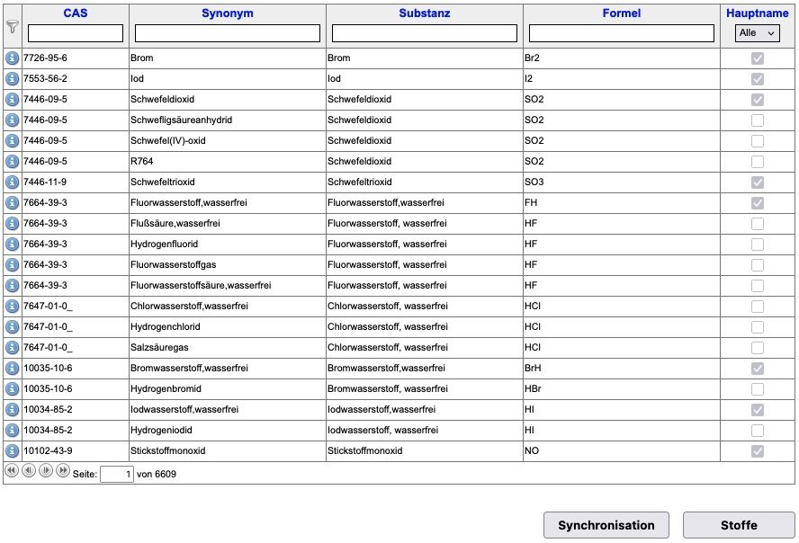Go to previous page arrow

(29, 470)
